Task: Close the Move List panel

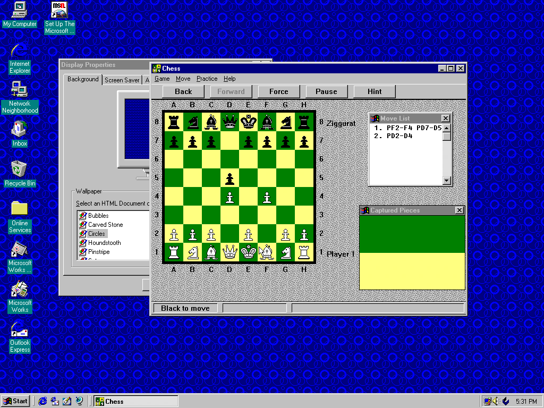Action: (x=446, y=118)
